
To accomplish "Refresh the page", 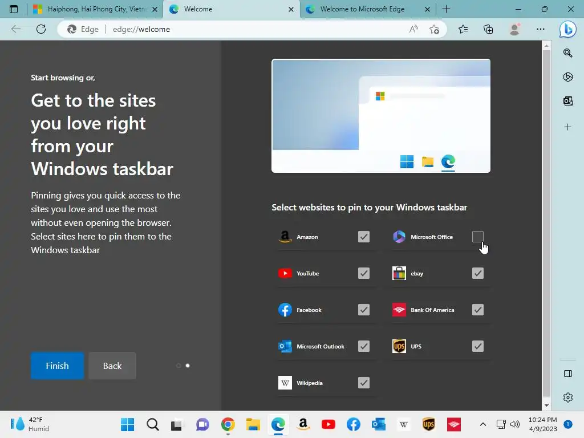I will pos(41,29).
